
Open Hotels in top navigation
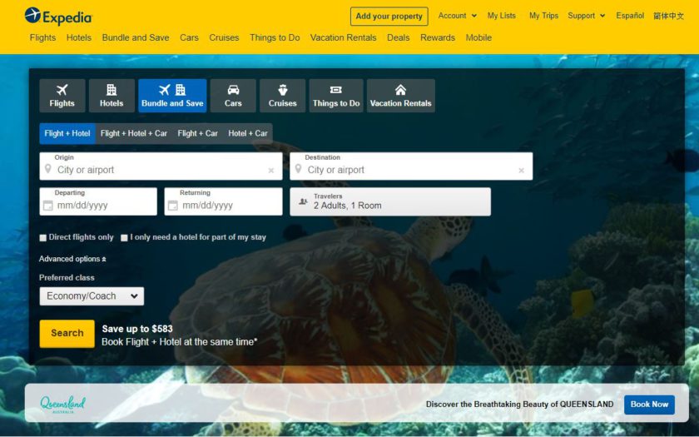point(79,37)
